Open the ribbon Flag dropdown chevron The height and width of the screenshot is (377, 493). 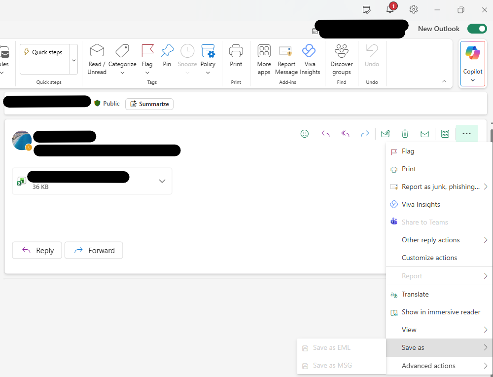pyautogui.click(x=147, y=73)
